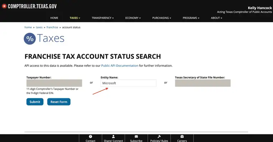Screen dimensions: 273x142
Task: Click the Taxes heading text
Action: click(x=51, y=38)
